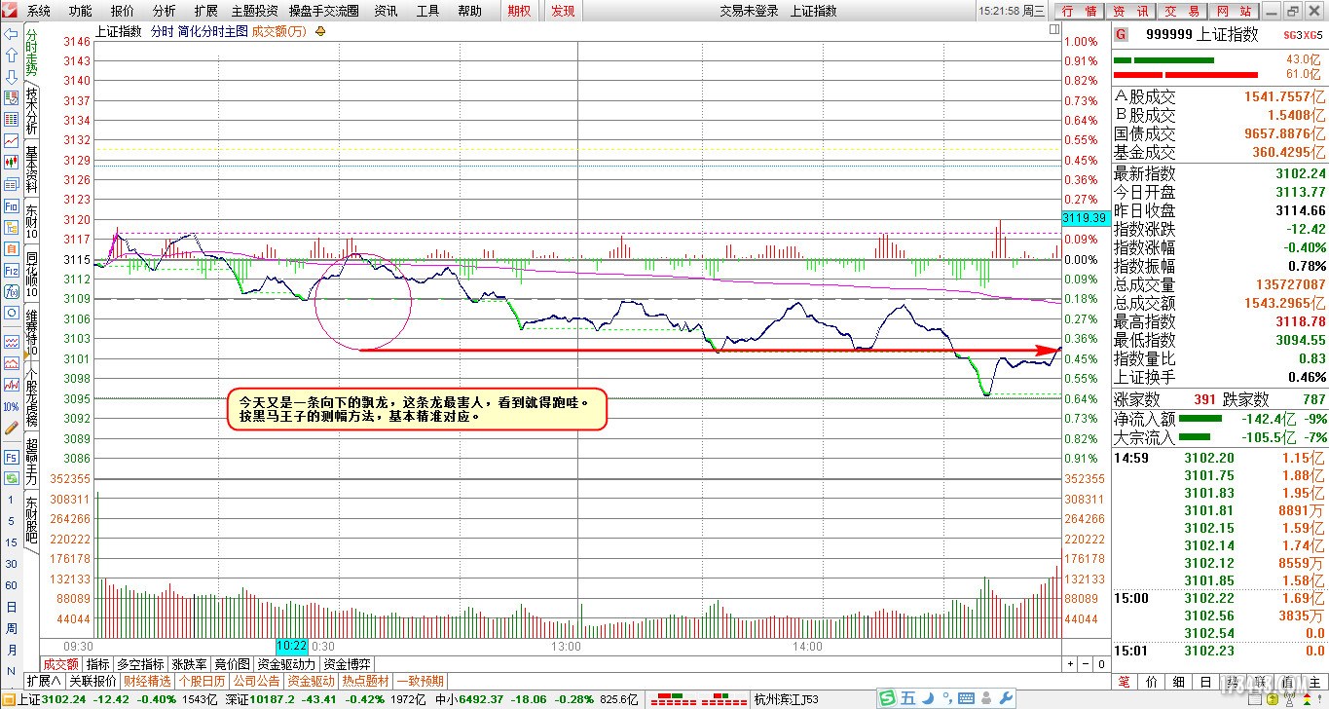Open the 操盘手交流圈 menu
This screenshot has height=709, width=1329.
pyautogui.click(x=323, y=11)
